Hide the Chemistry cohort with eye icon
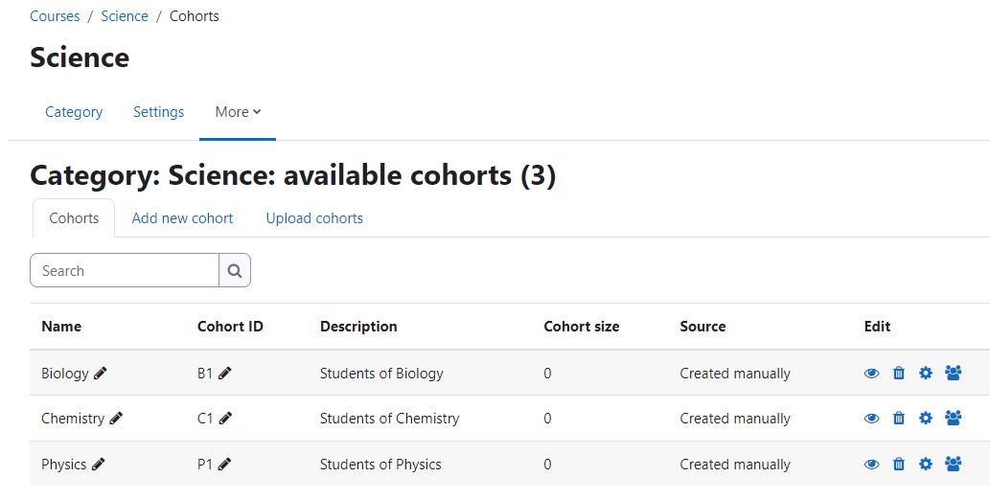 pos(871,418)
